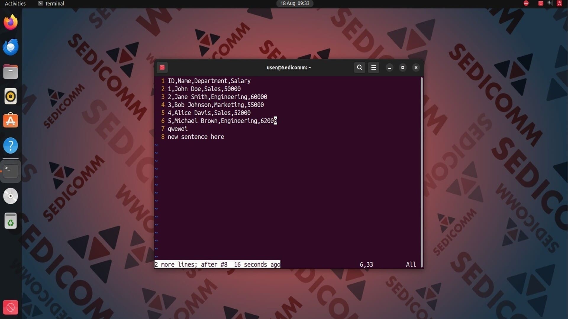
Task: Click the red prohibition icon at dock bottom
Action: (11, 307)
